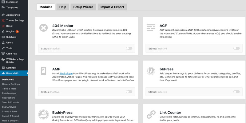
Task: Click the ACF module icon
Action: pos(151,28)
